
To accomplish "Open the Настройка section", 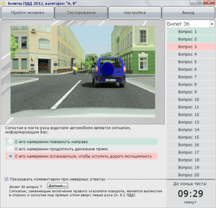I will (x=134, y=13).
